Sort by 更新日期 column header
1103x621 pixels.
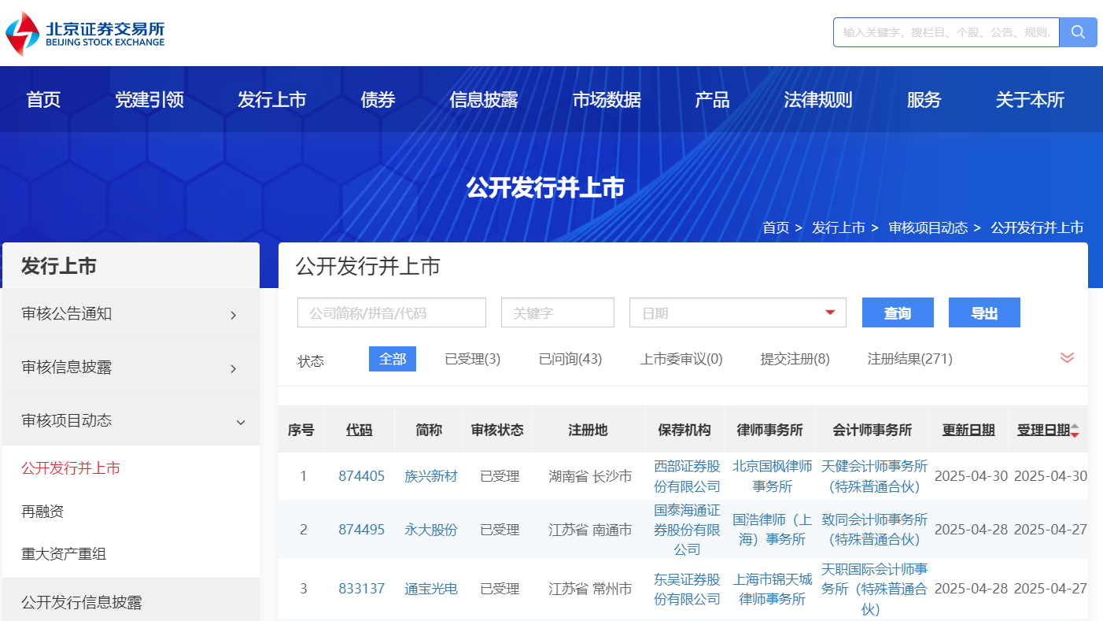coord(968,430)
